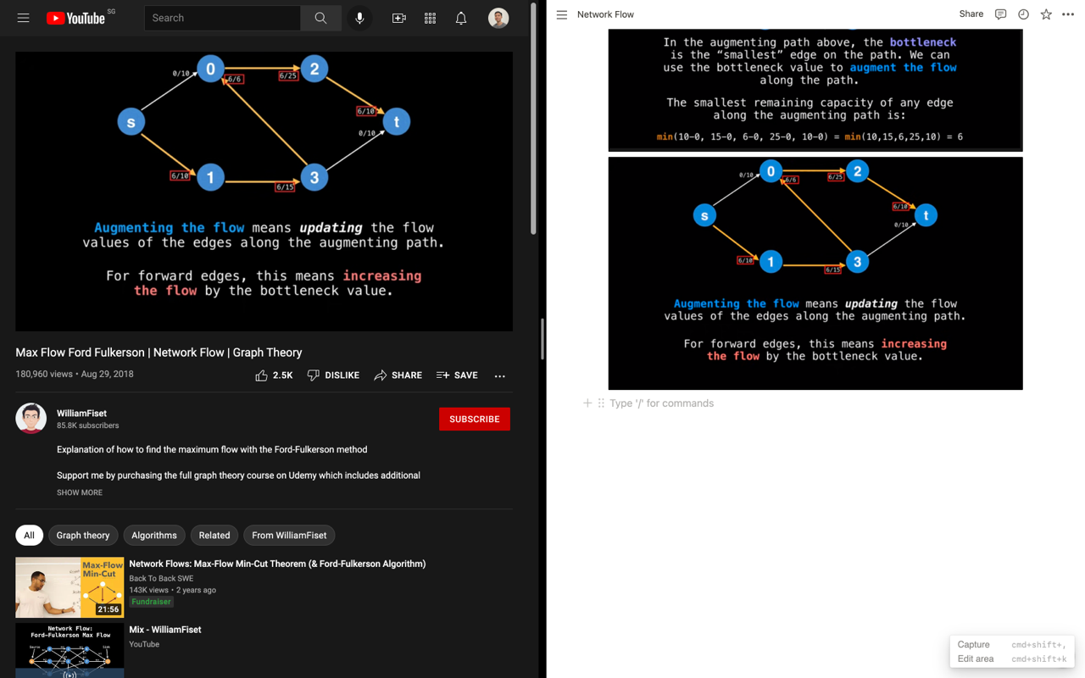Click the YouTube search magnifier button
1085x678 pixels.
320,18
